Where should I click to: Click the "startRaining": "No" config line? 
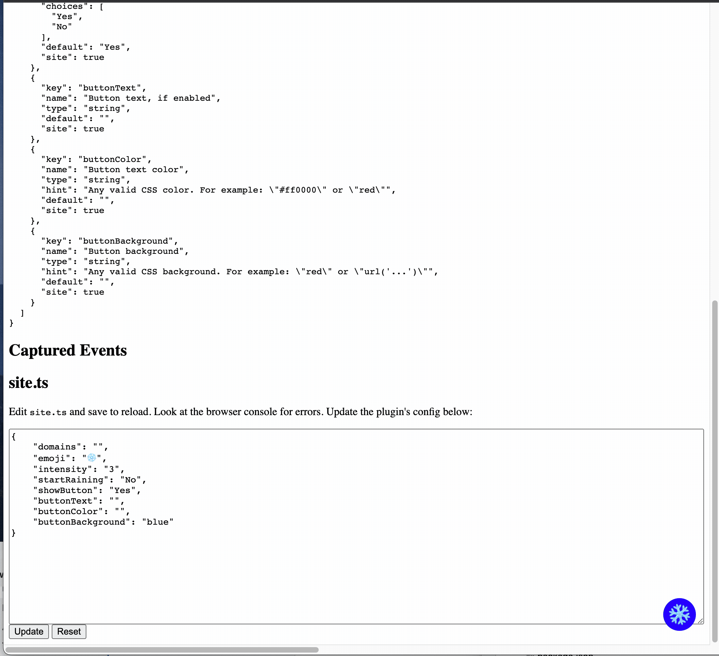(90, 480)
